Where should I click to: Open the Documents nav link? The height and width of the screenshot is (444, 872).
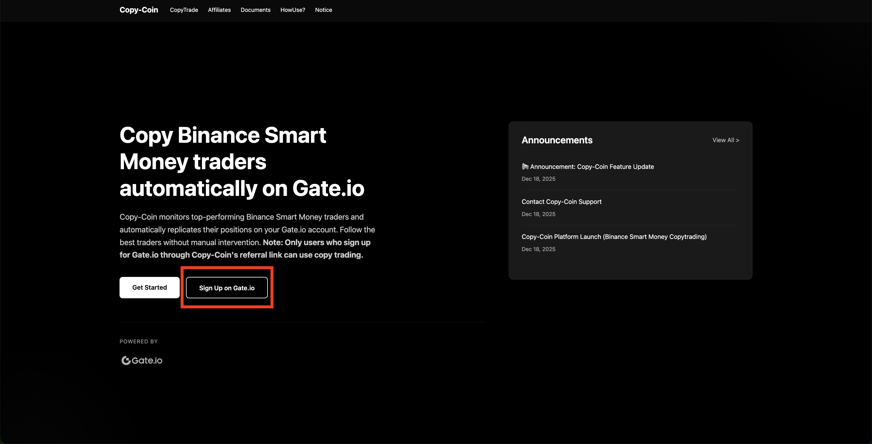pos(256,10)
